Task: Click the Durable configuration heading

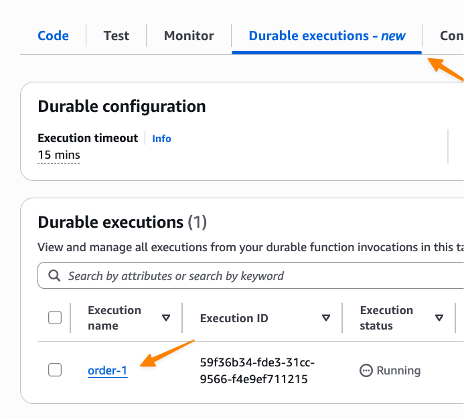Action: [121, 107]
